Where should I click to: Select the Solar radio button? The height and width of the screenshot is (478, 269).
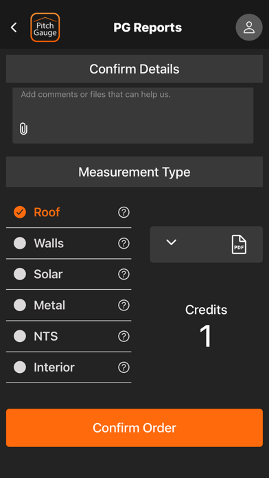(x=20, y=274)
